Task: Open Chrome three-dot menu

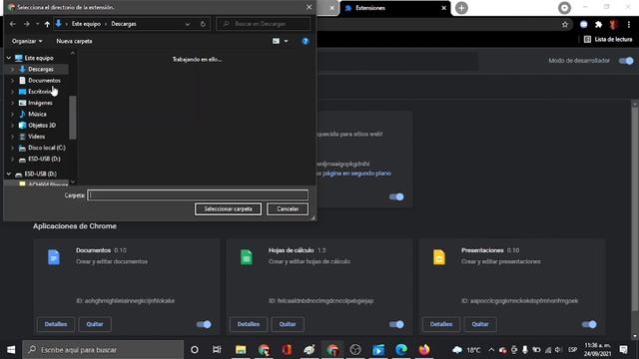Action: point(629,25)
